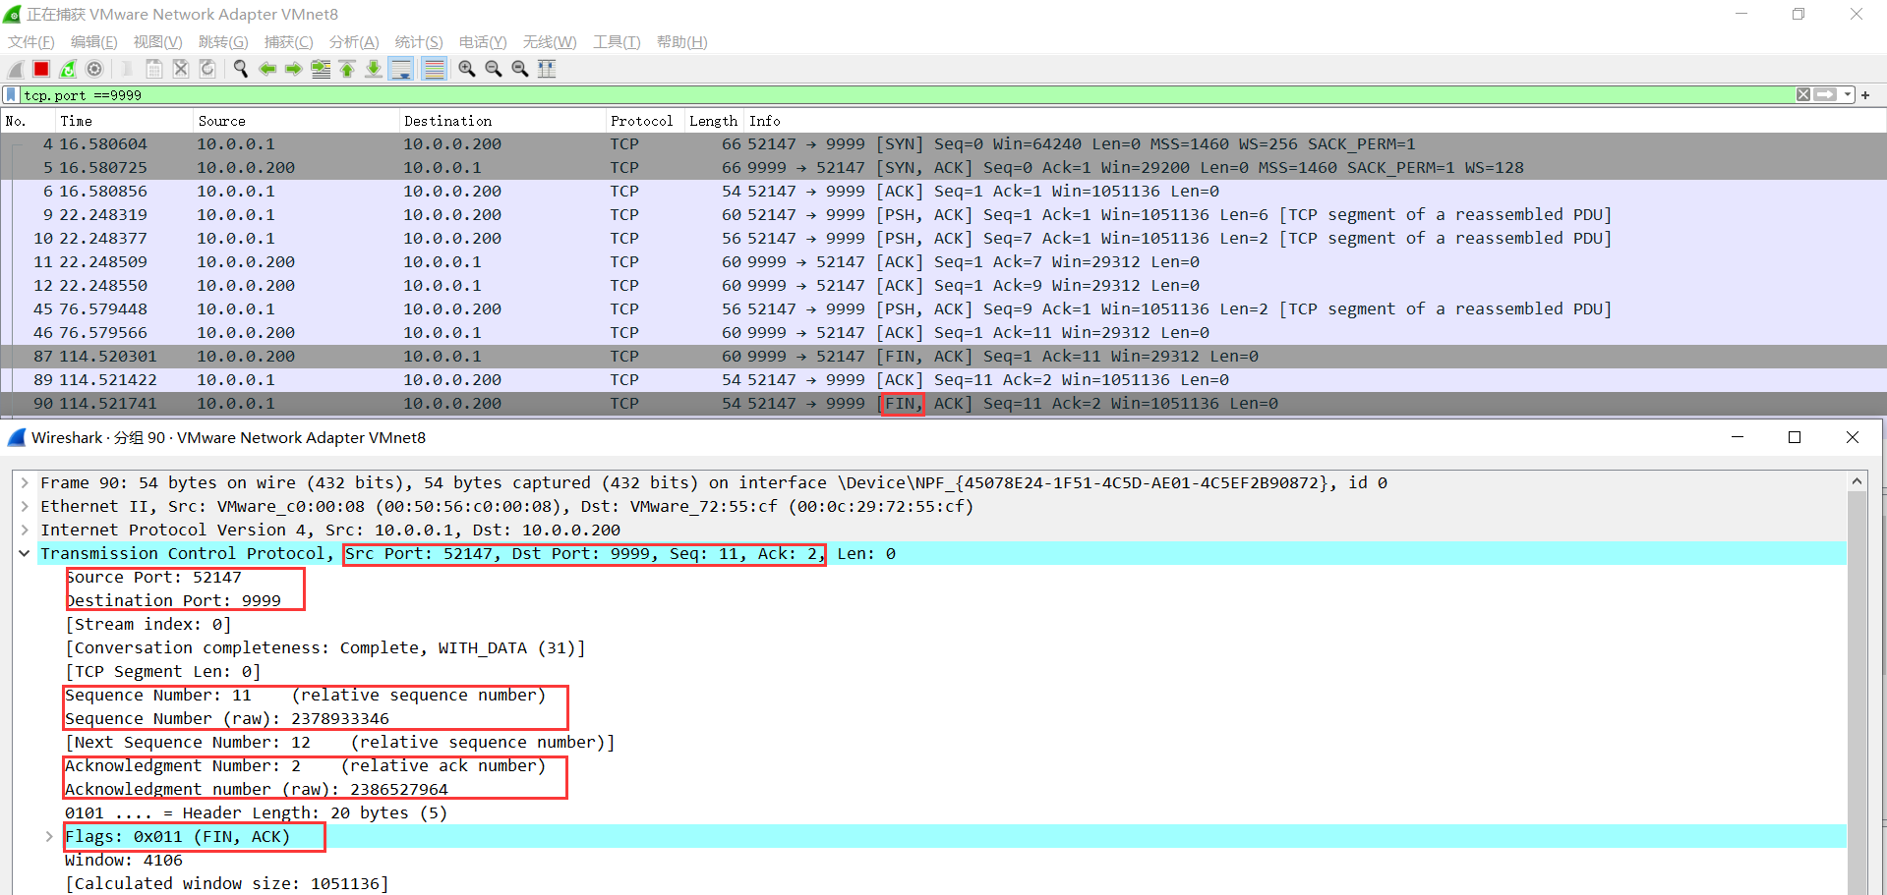Select packet 45 at time 76.579448
The height and width of the screenshot is (895, 1887).
point(943,309)
